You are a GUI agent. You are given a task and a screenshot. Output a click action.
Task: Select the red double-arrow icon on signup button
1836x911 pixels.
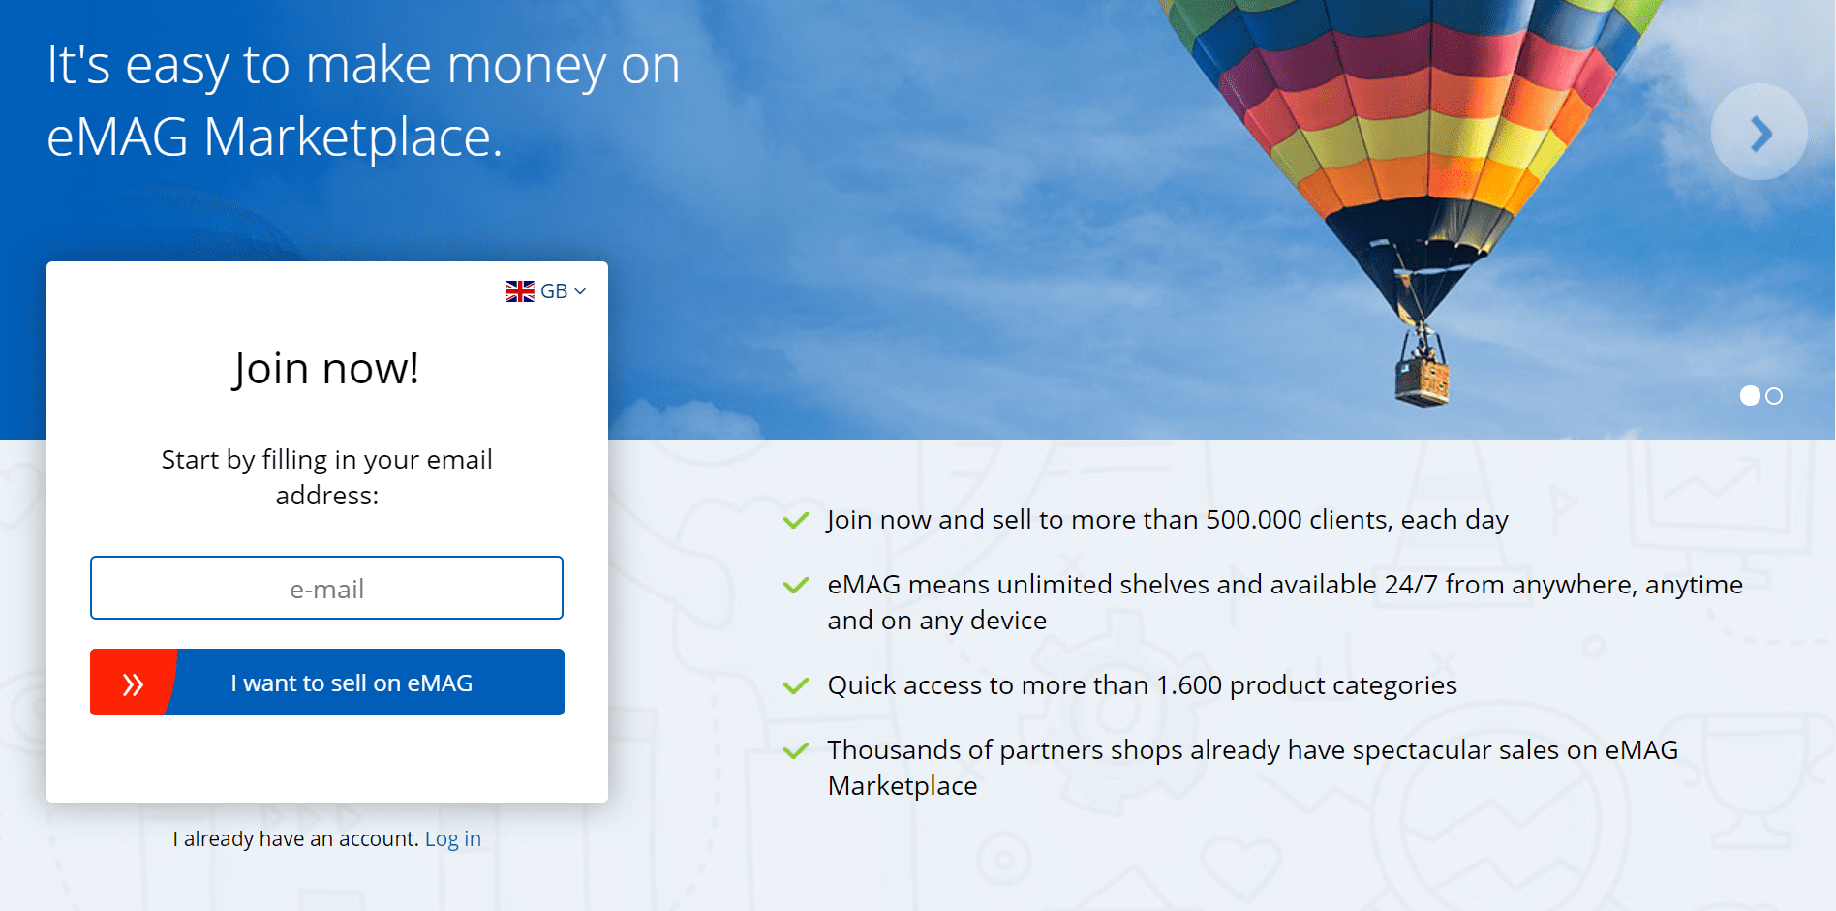pos(133,682)
